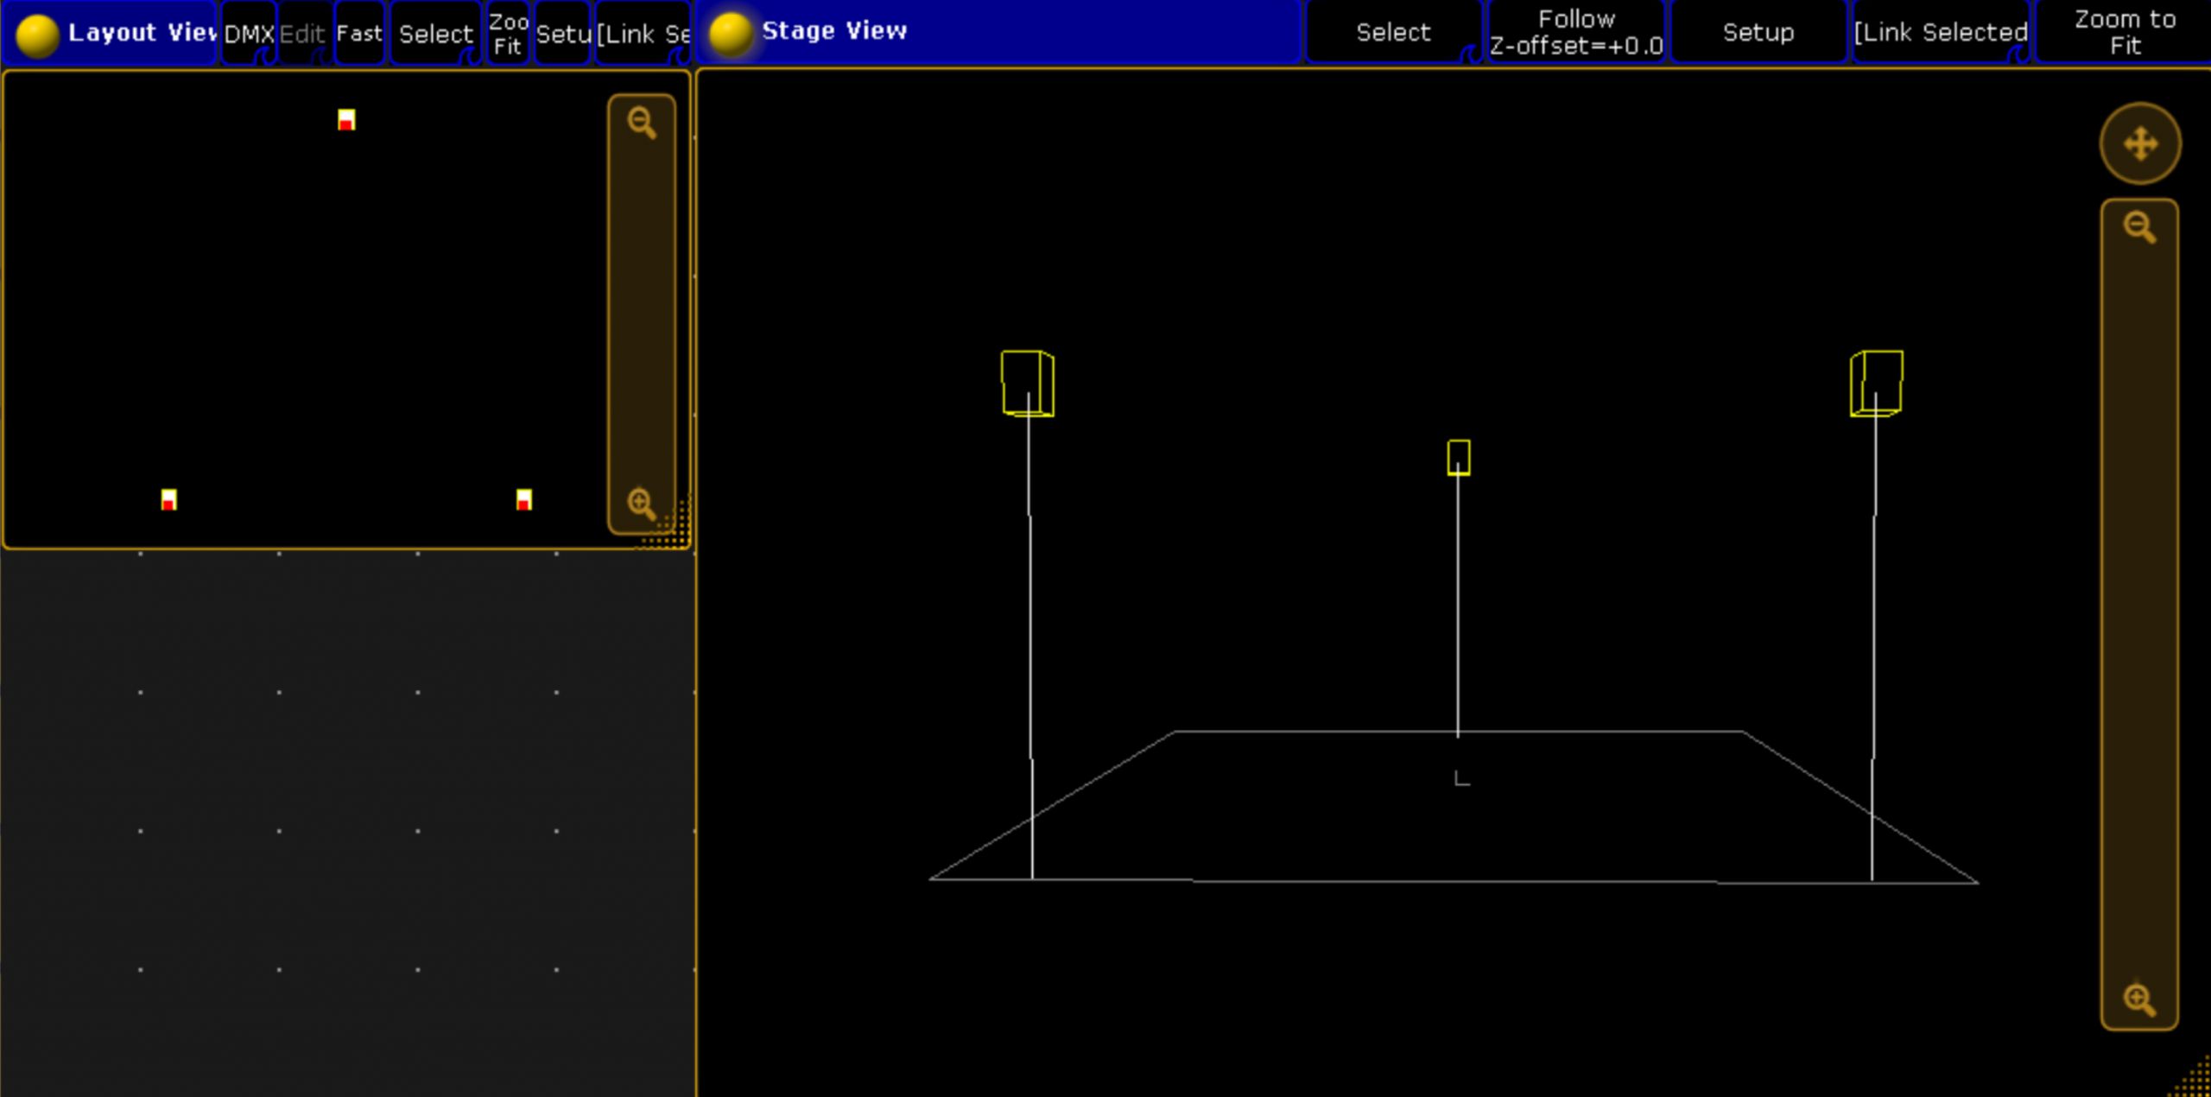The image size is (2211, 1097).
Task: Click the yellow ball in Layout View title
Action: click(x=37, y=35)
